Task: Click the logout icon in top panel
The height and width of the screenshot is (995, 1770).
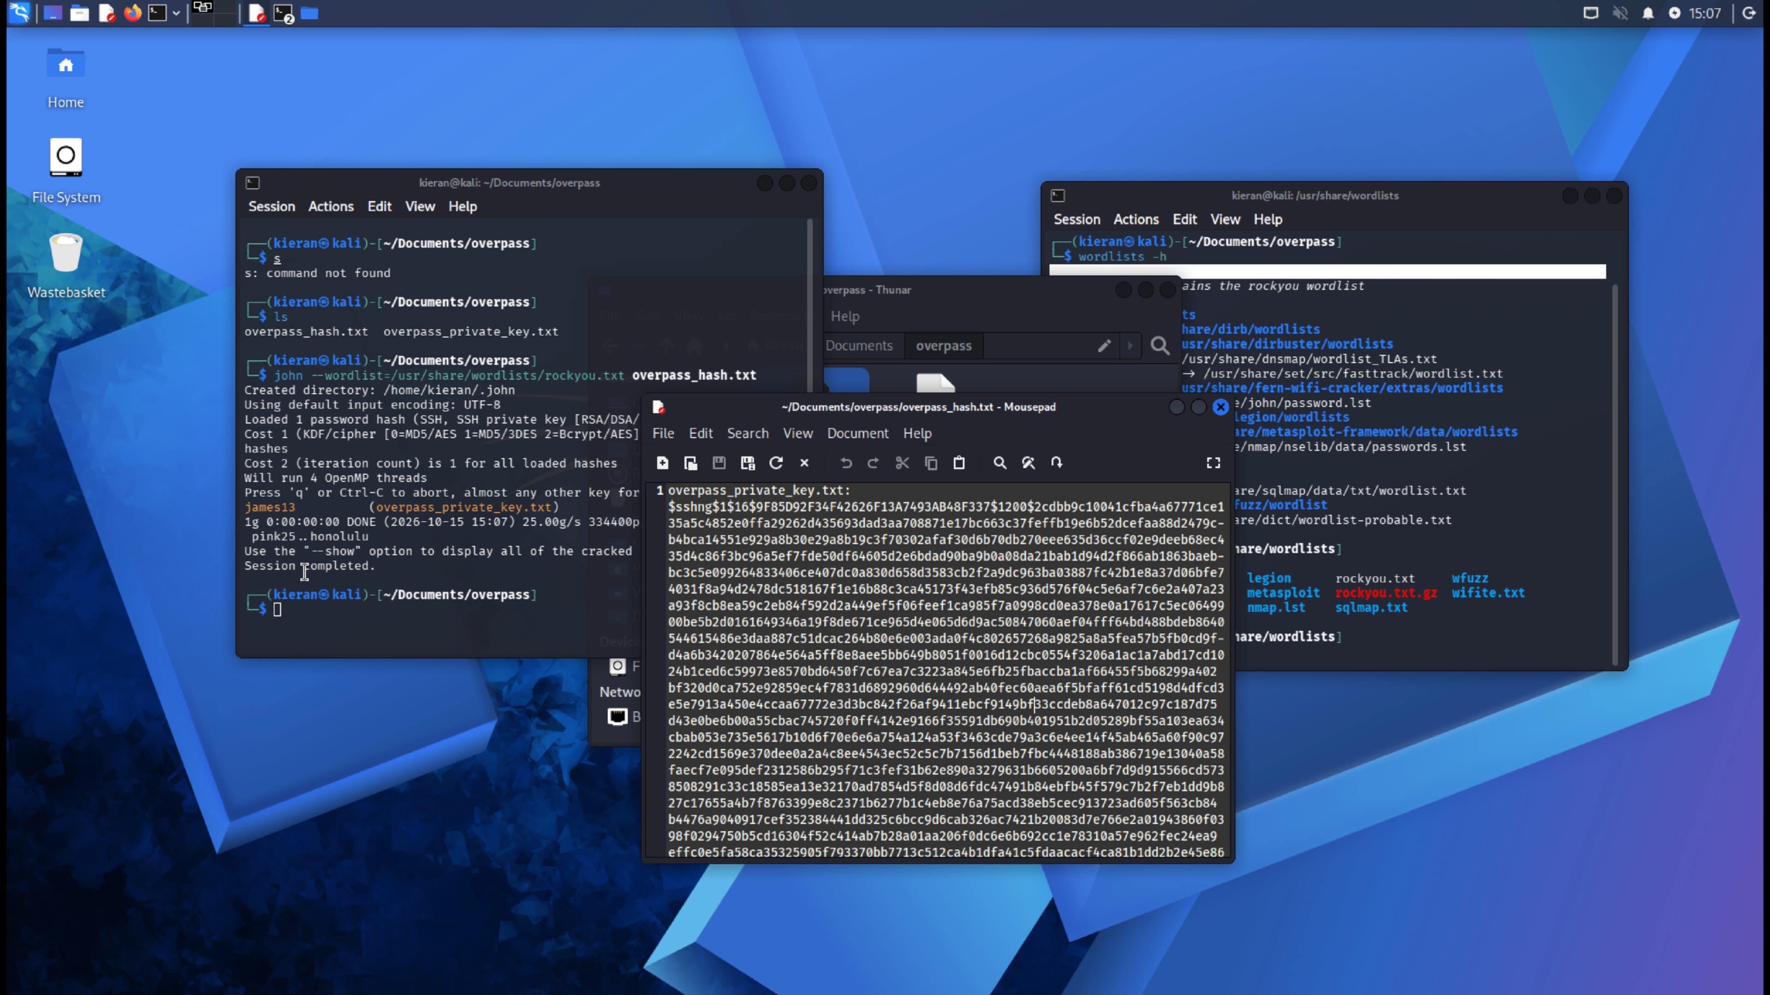Action: [x=1749, y=13]
